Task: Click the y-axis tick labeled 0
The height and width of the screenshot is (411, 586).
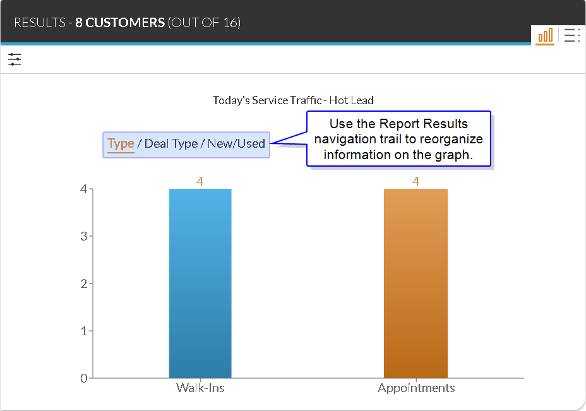Action: point(83,378)
